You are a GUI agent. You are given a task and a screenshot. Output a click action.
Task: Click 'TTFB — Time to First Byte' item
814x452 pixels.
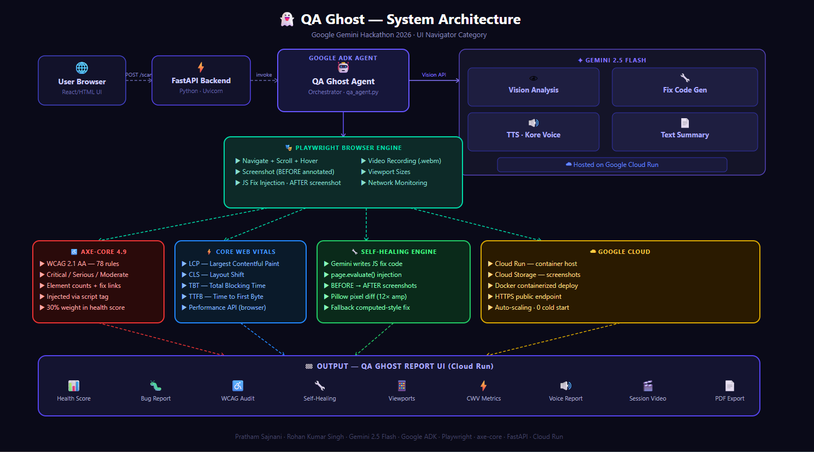pos(222,297)
